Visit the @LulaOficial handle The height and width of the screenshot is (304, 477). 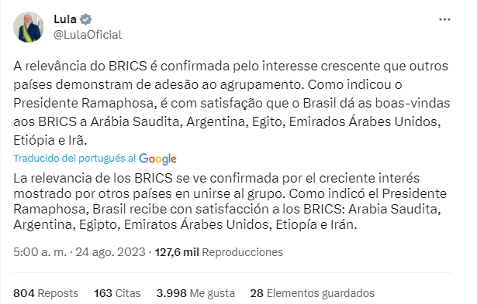tap(88, 35)
